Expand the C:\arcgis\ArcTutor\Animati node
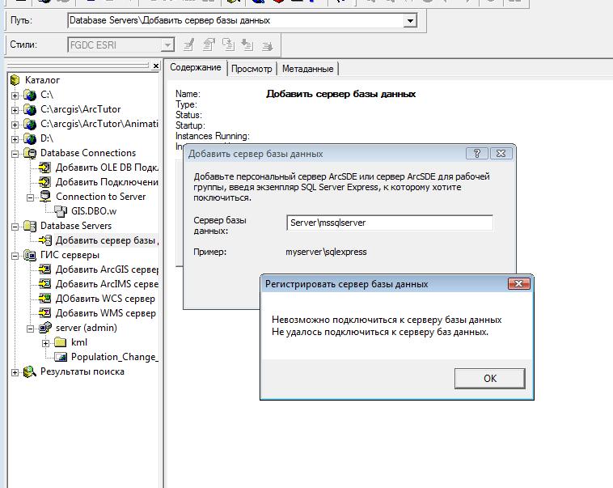The height and width of the screenshot is (488, 613). 15,125
